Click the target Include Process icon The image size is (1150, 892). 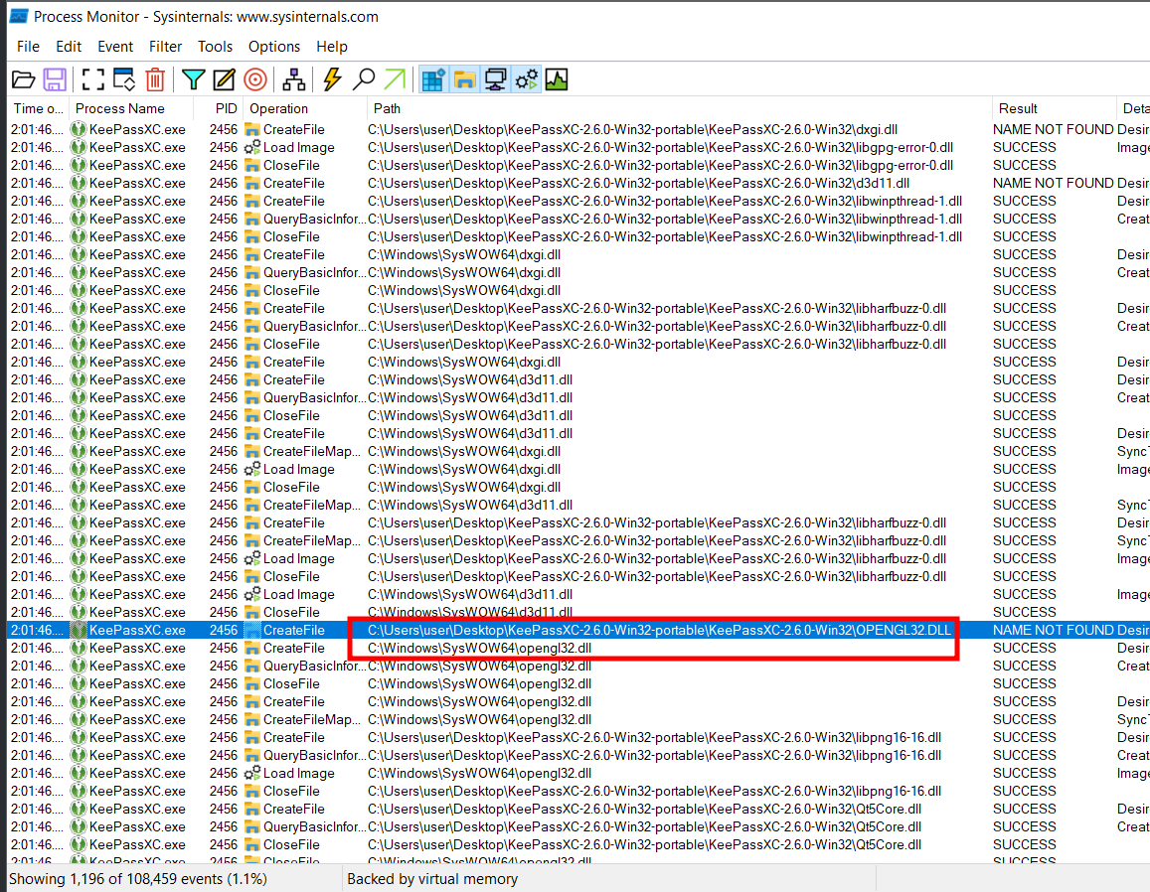coord(255,79)
